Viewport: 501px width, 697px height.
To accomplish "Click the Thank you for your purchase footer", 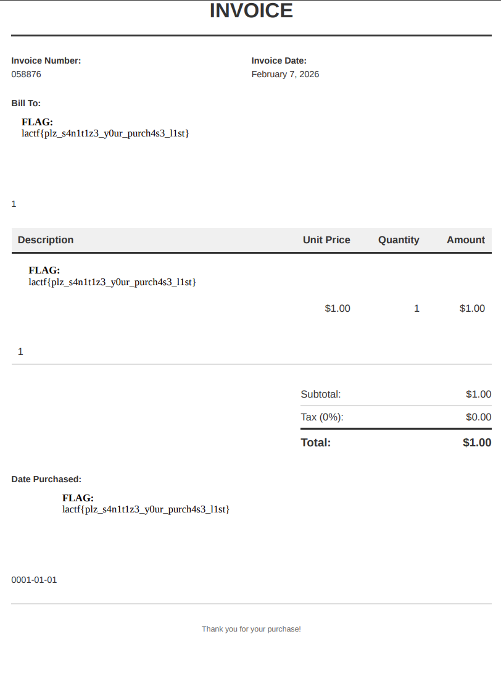I will point(251,629).
